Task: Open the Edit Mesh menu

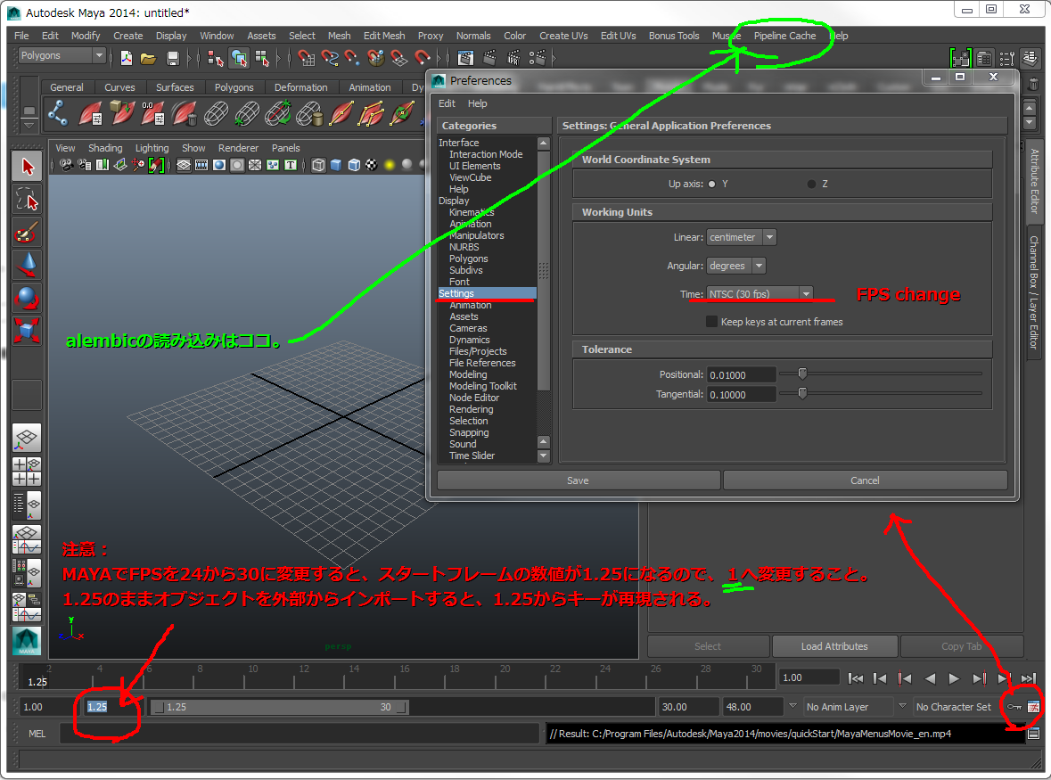Action: (x=384, y=36)
